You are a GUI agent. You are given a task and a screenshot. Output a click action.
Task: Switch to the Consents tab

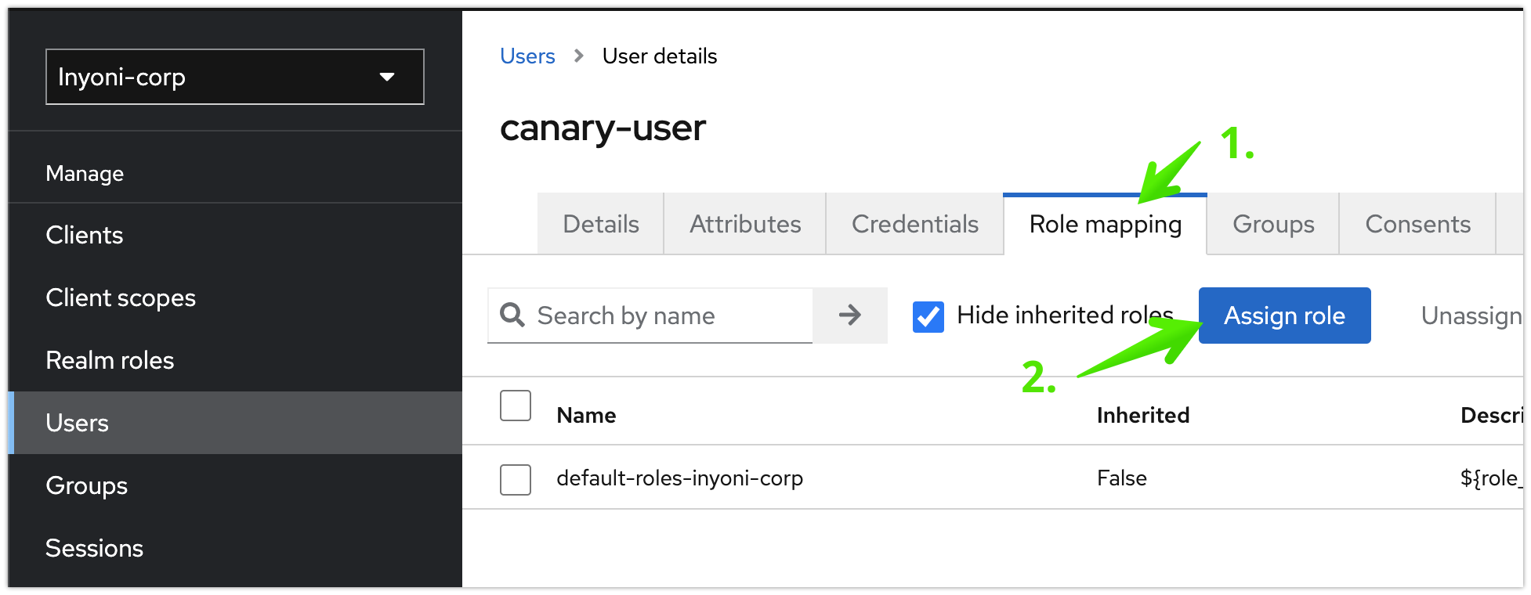point(1418,224)
